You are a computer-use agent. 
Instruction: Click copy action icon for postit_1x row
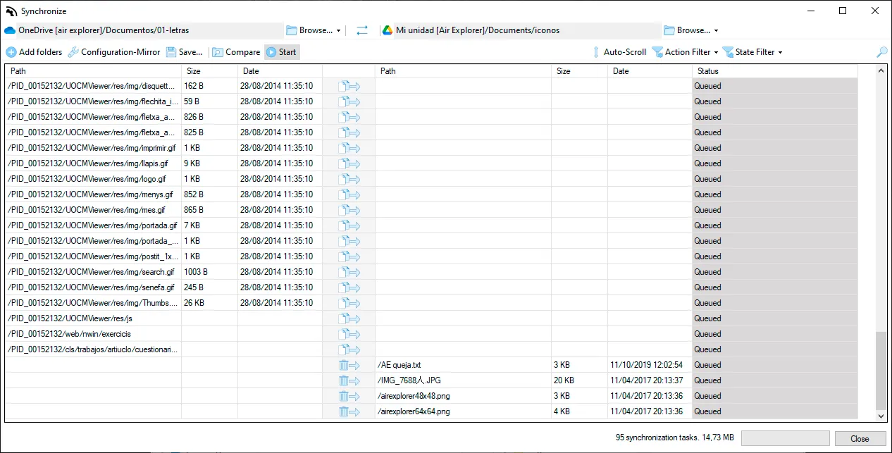tap(349, 256)
